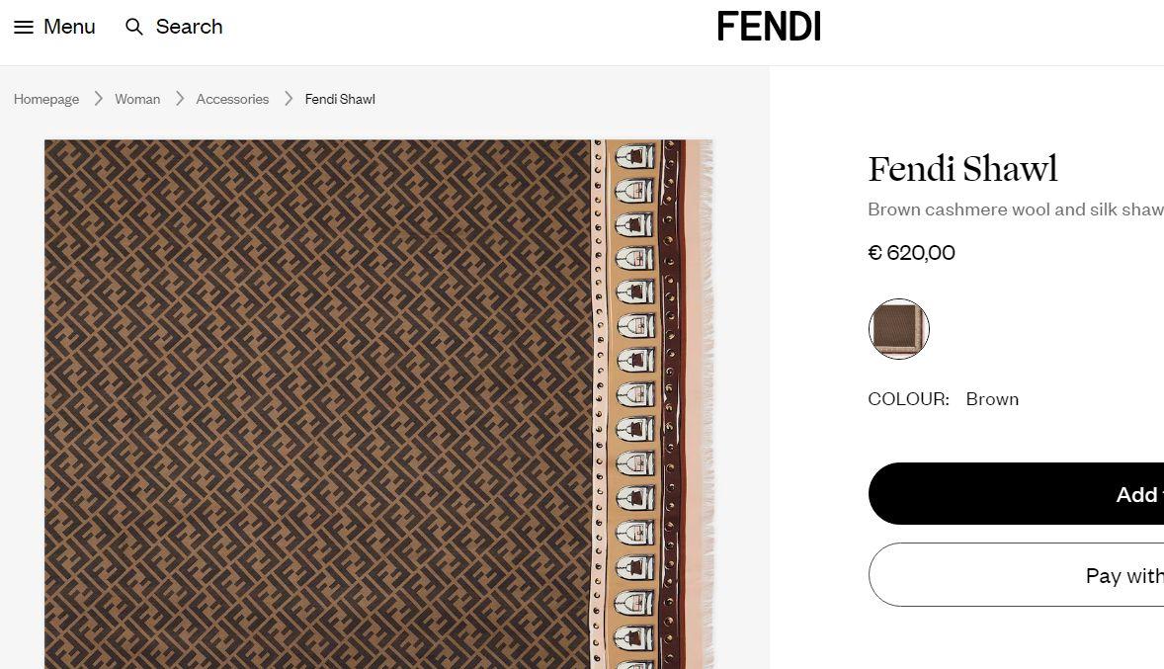The image size is (1164, 669).
Task: Navigate to Accessories breadcrumb
Action: click(x=232, y=99)
